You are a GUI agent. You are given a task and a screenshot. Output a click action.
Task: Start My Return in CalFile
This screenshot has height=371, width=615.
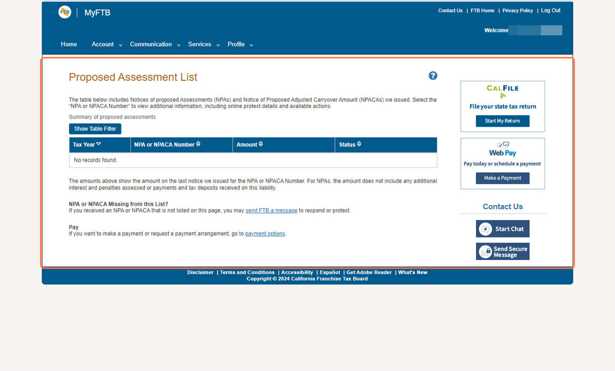coord(502,121)
